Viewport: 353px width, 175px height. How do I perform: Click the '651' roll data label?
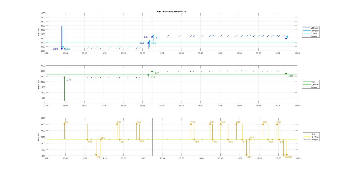coord(119,122)
